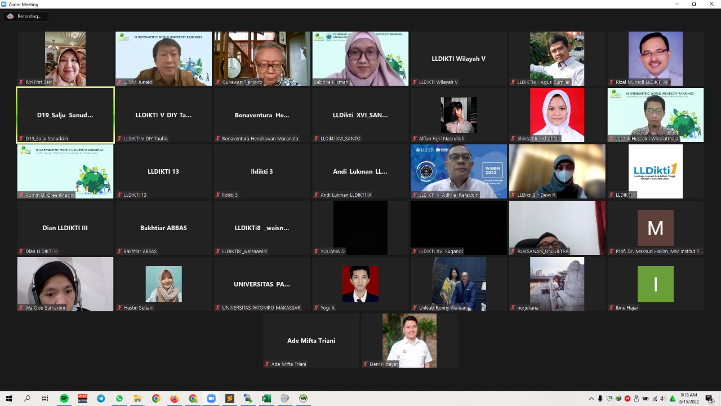Select Sabrina Hikmah's video tile
The height and width of the screenshot is (406, 721).
[360, 59]
